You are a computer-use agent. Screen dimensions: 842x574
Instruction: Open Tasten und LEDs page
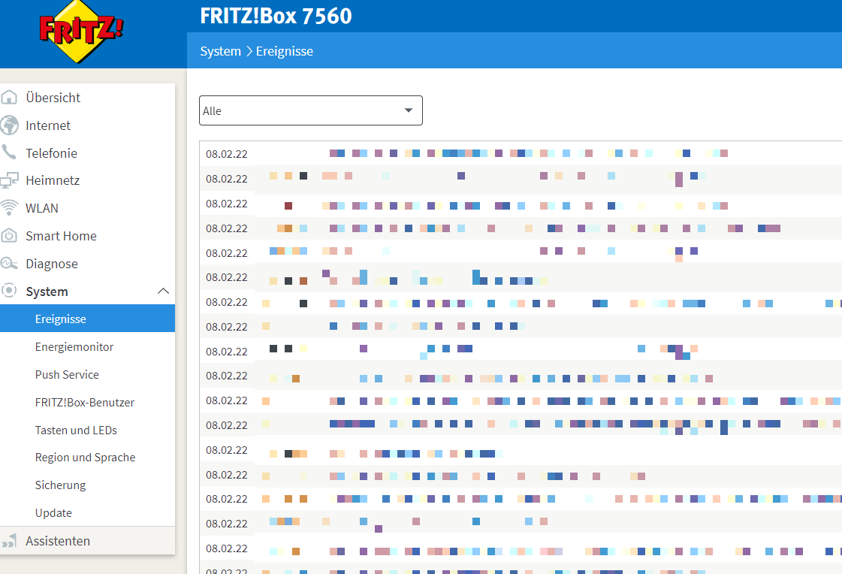(76, 430)
